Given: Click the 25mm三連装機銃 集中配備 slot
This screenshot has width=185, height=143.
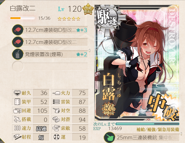Looking at the screenshot, I should [141, 138].
